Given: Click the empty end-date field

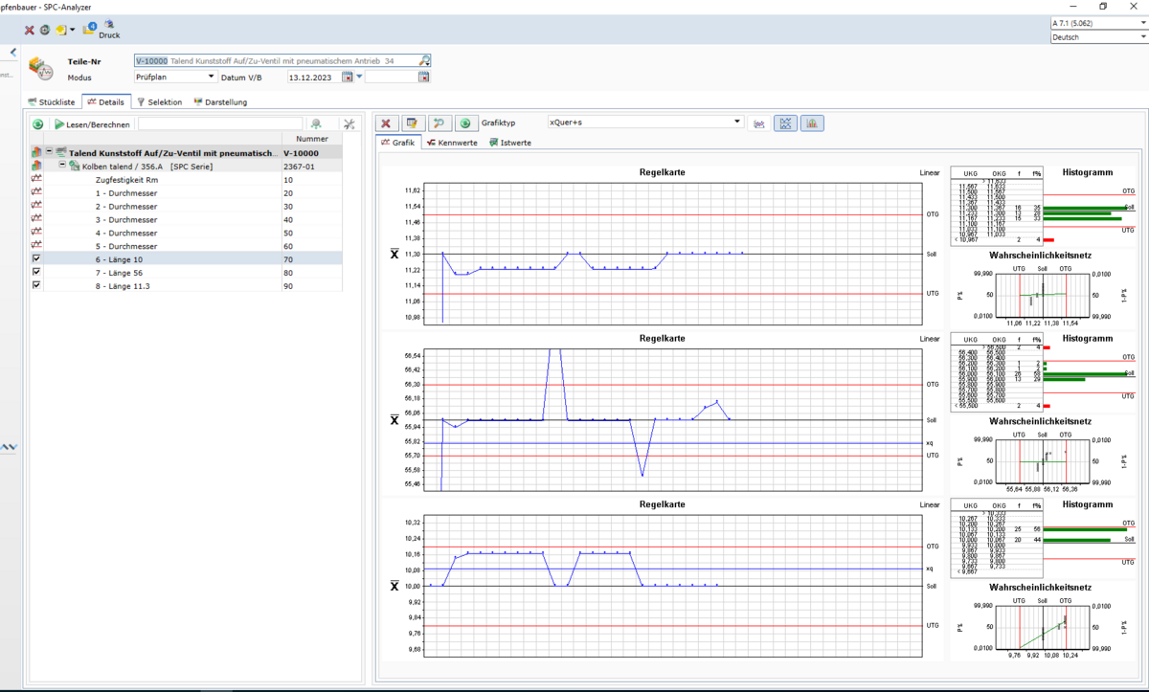Looking at the screenshot, I should (392, 77).
